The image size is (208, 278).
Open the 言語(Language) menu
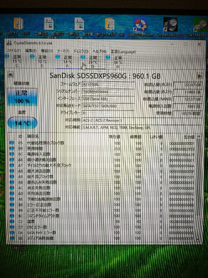point(124,51)
